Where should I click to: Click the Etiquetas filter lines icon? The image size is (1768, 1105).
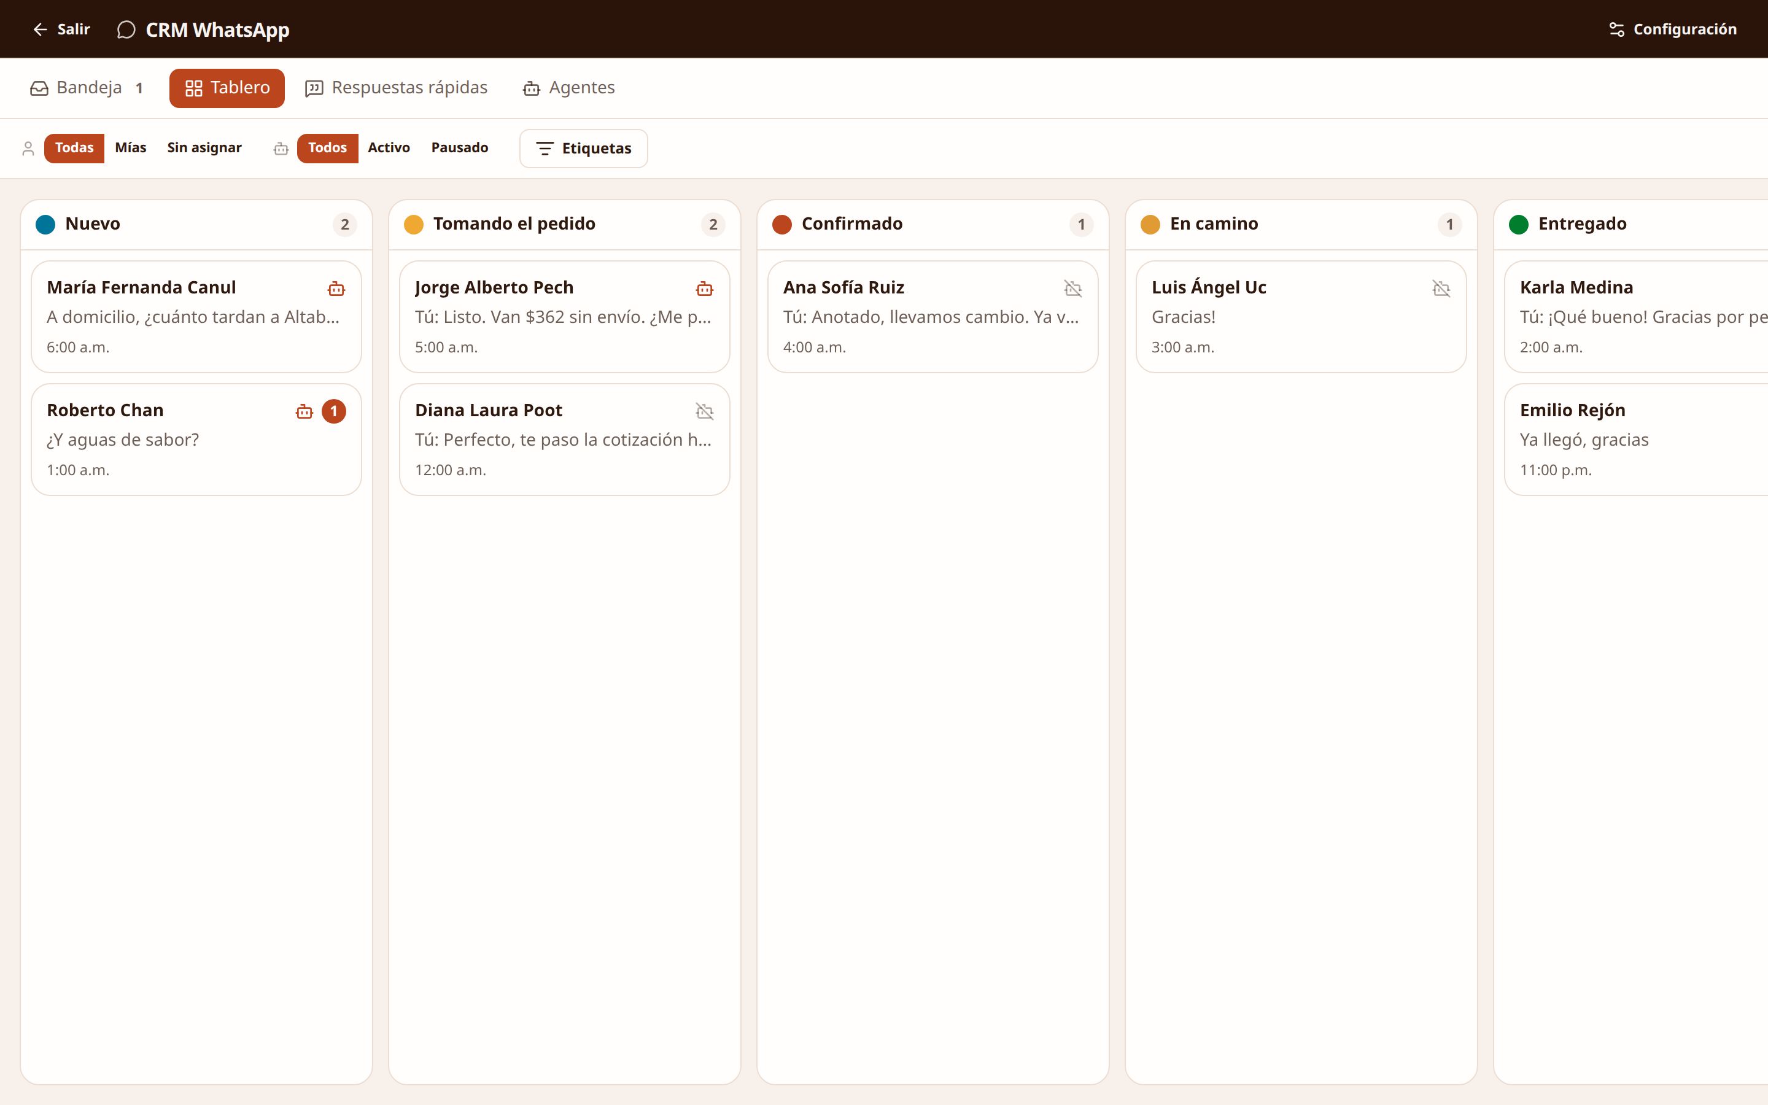click(x=545, y=149)
